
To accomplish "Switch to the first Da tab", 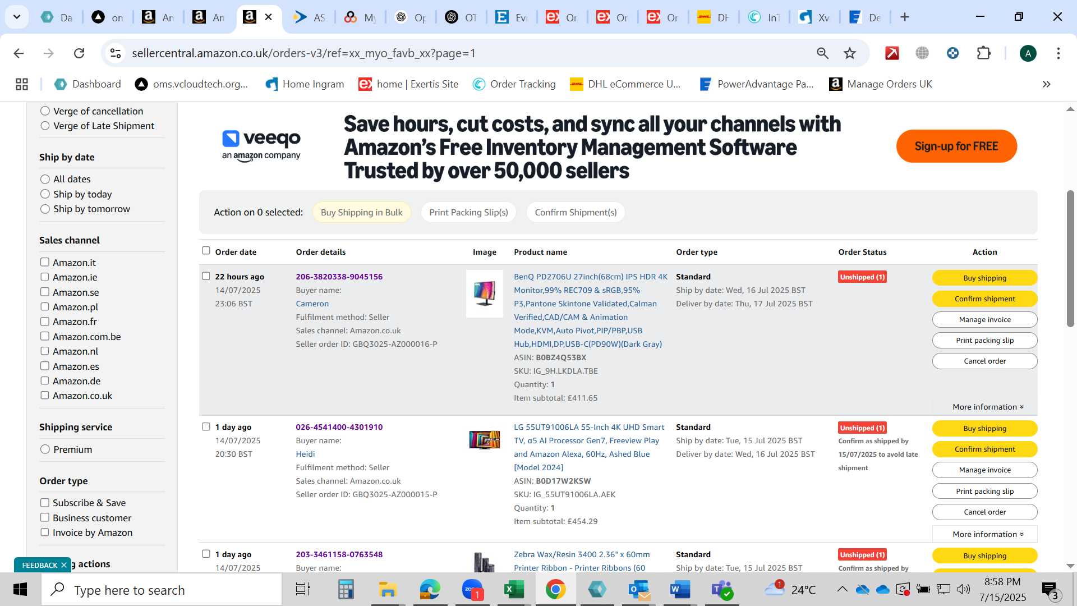I will tap(57, 17).
